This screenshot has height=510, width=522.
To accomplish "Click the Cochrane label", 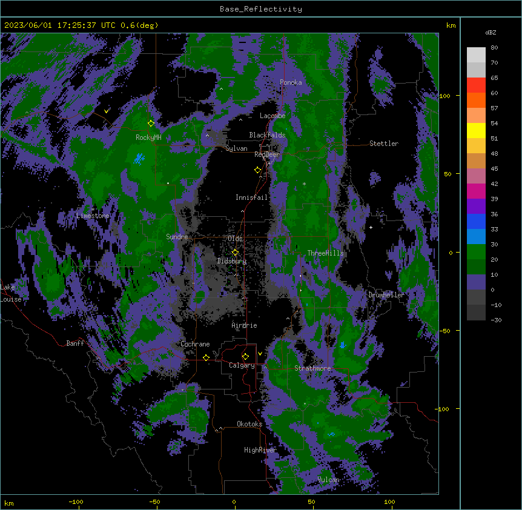I will tap(195, 344).
